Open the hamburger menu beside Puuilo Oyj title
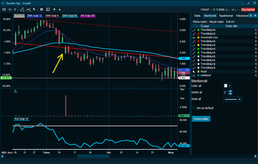 pos(3,3)
